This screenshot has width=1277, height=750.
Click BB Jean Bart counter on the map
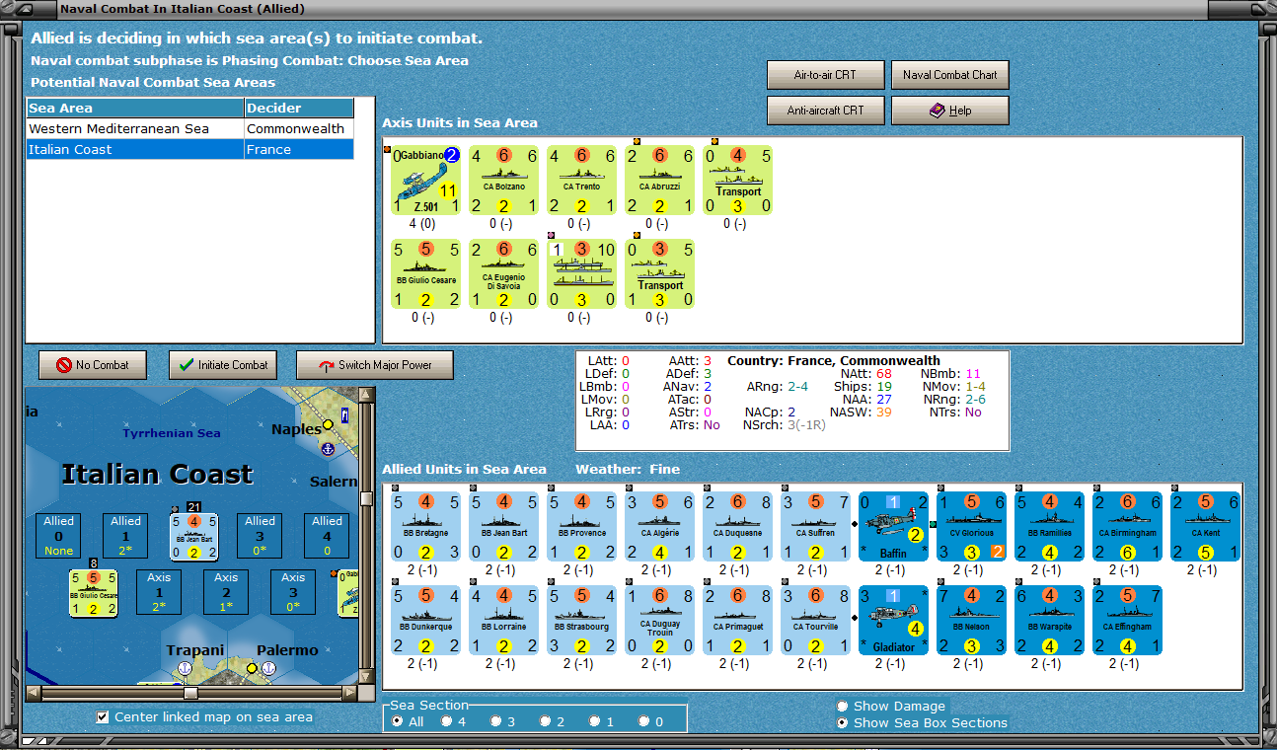[193, 537]
